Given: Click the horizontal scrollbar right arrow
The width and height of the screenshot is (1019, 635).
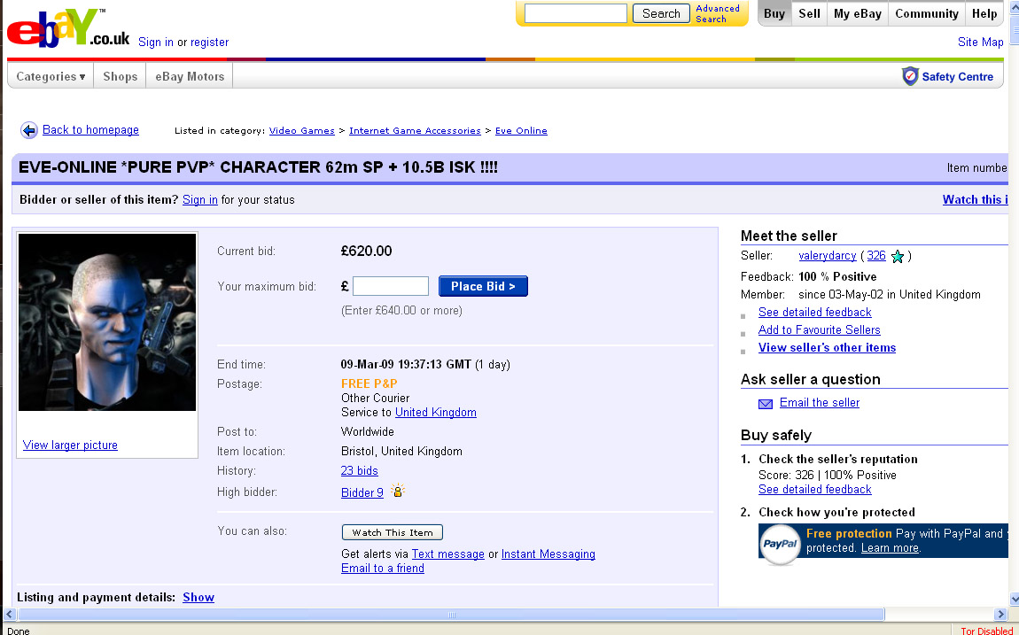Looking at the screenshot, I should [x=1000, y=615].
